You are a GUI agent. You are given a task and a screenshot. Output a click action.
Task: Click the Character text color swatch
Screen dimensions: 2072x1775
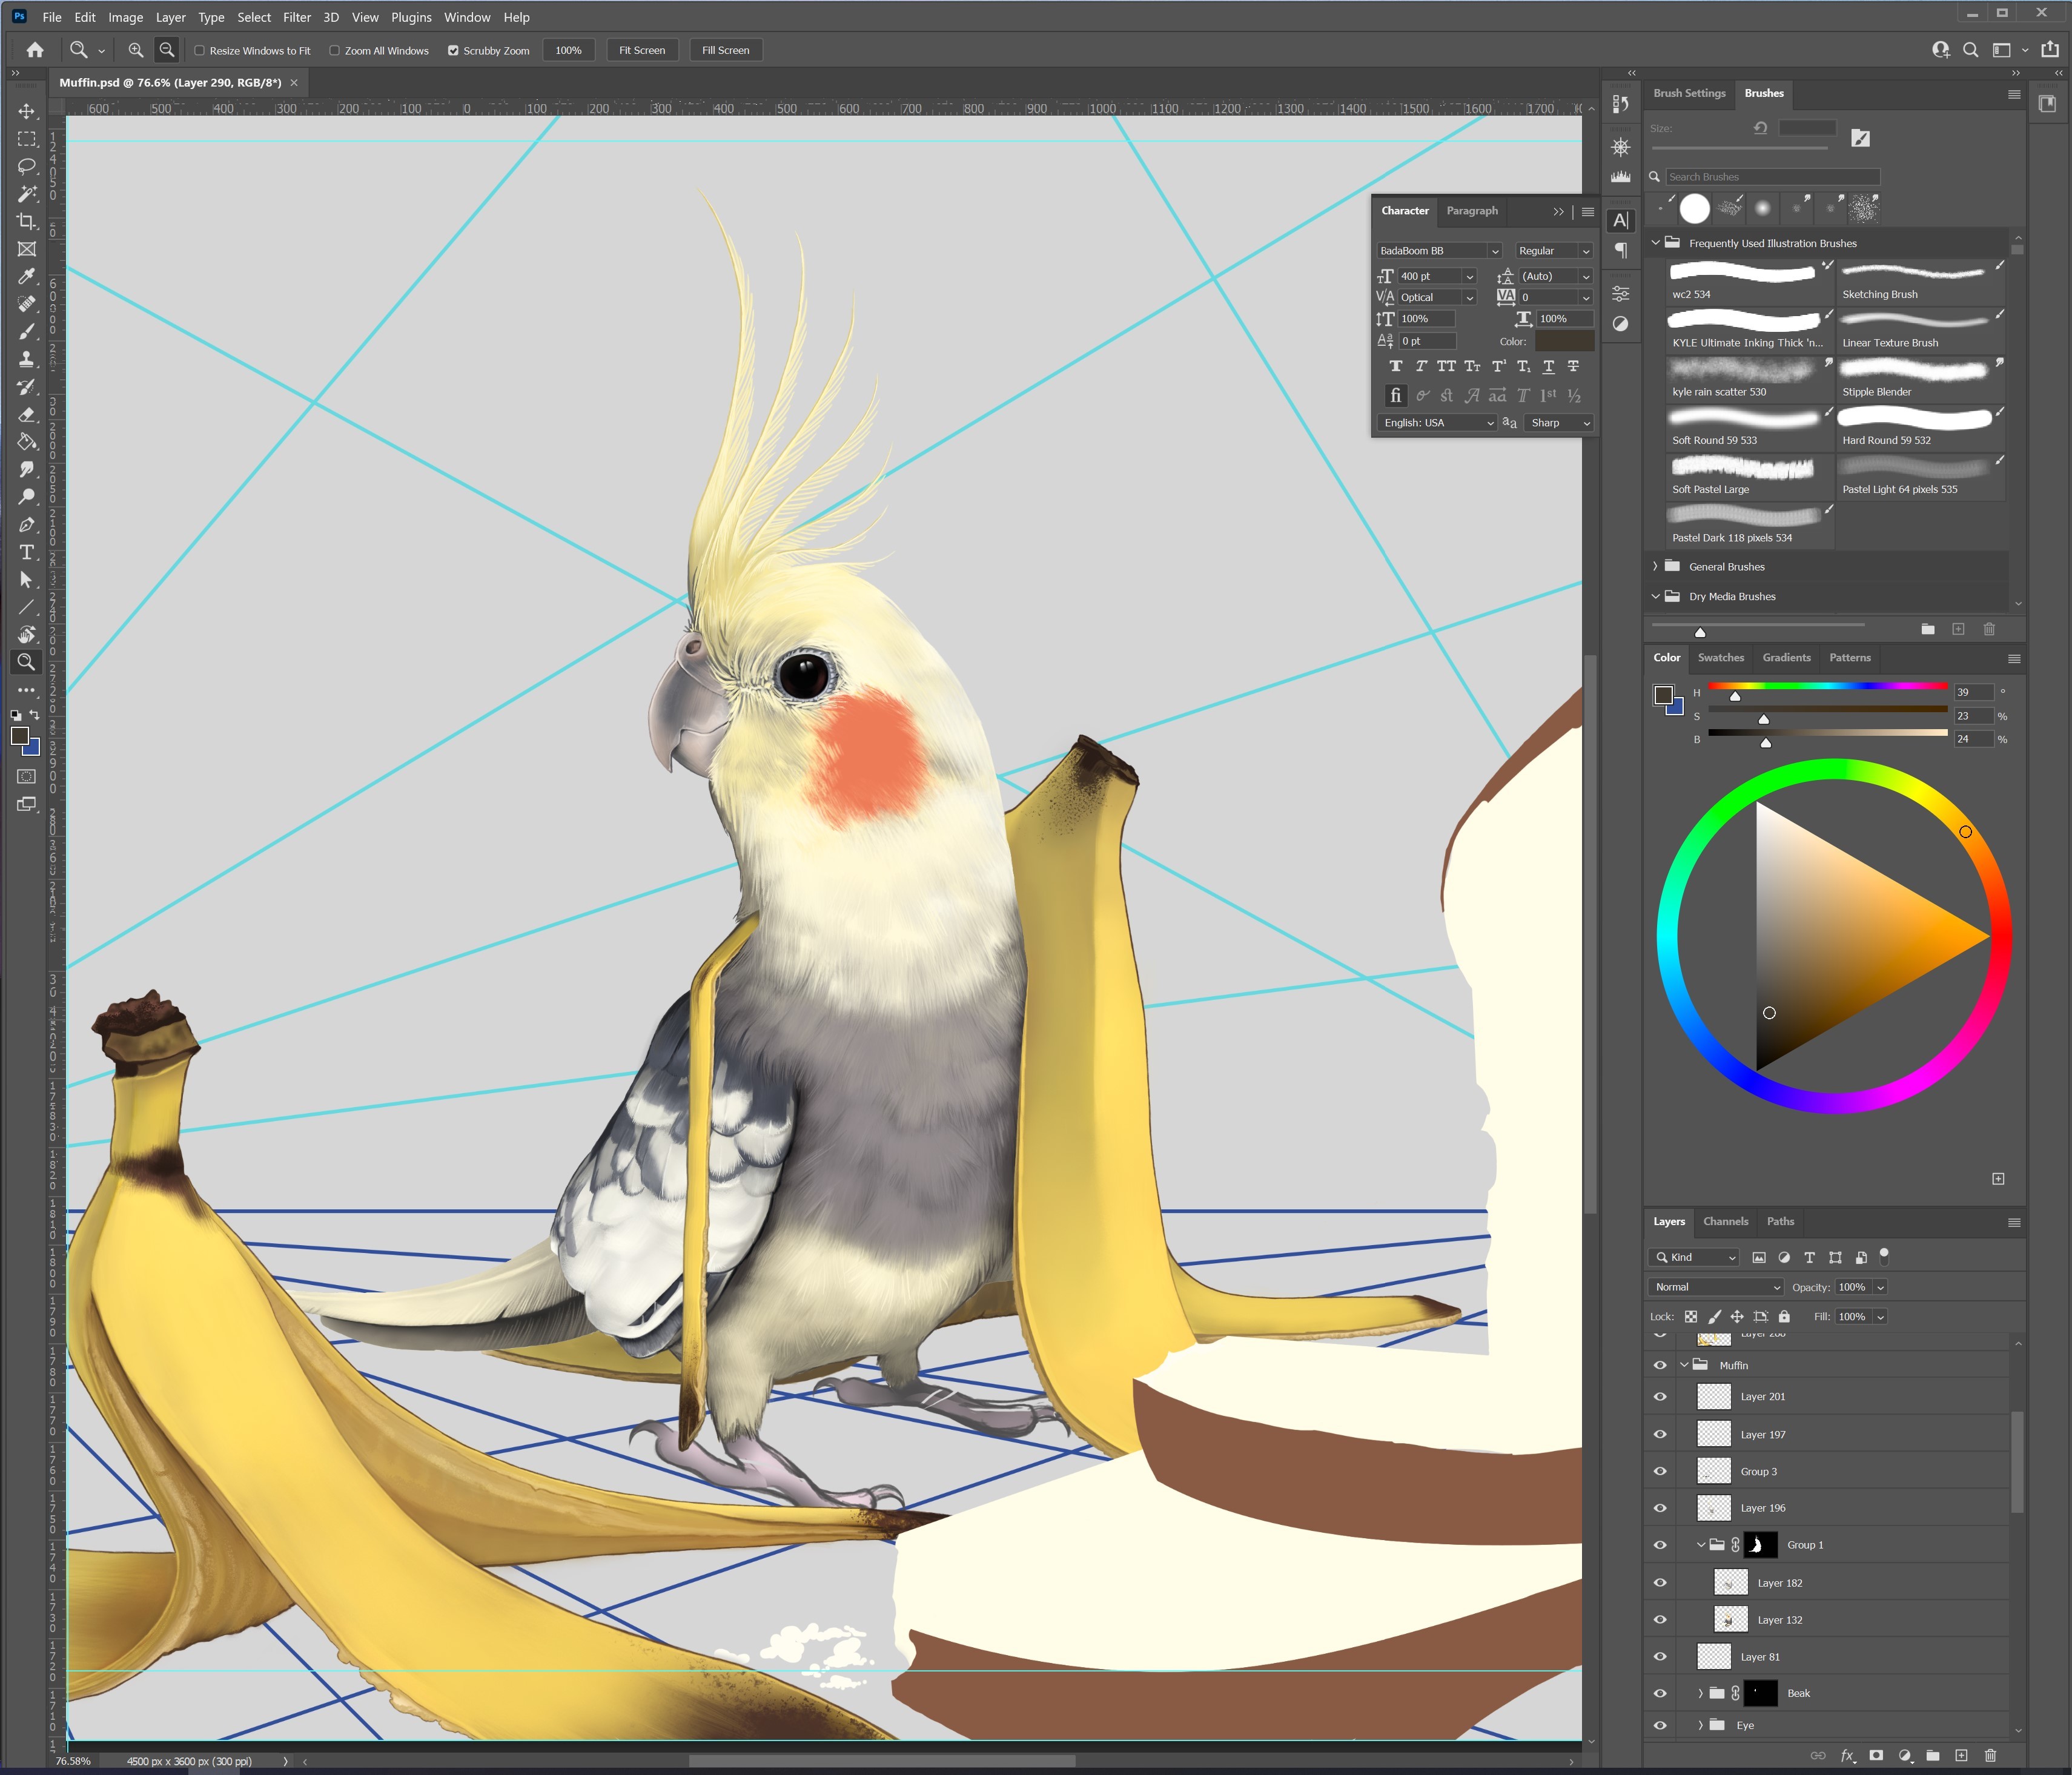click(1564, 341)
